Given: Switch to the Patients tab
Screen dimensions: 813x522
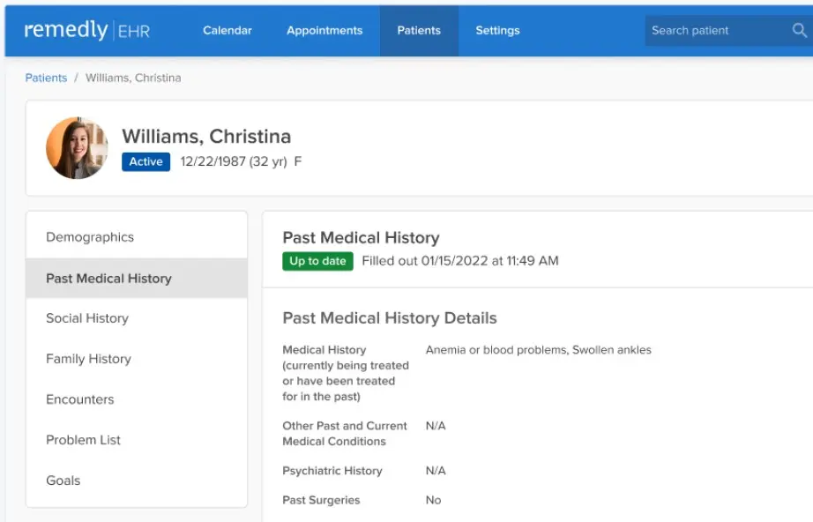Looking at the screenshot, I should (x=419, y=30).
